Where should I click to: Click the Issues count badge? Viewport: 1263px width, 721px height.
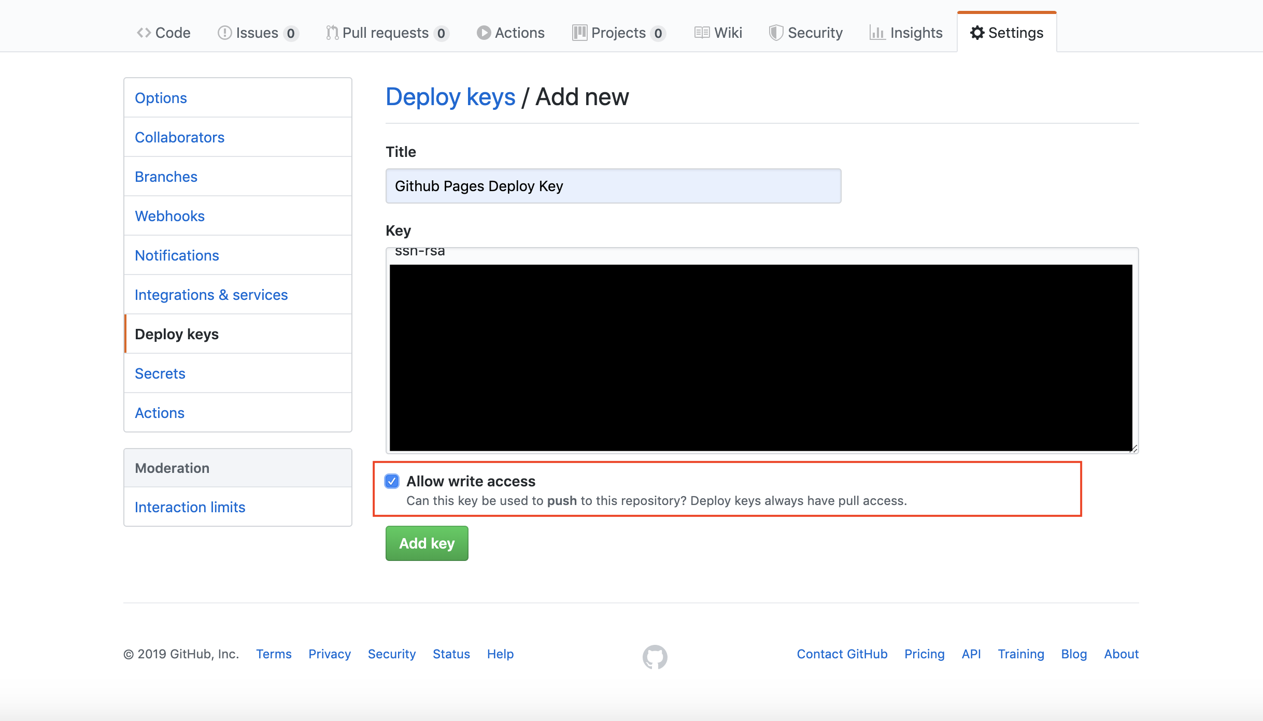coord(291,33)
